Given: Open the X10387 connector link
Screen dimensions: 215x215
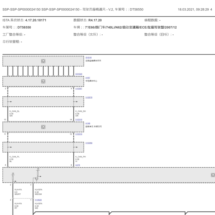Looking at the screenshot, I should click(x=79, y=89).
